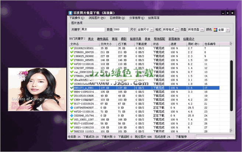
Task: Click scroll-up arrow at top of task list
Action: coord(231,44)
